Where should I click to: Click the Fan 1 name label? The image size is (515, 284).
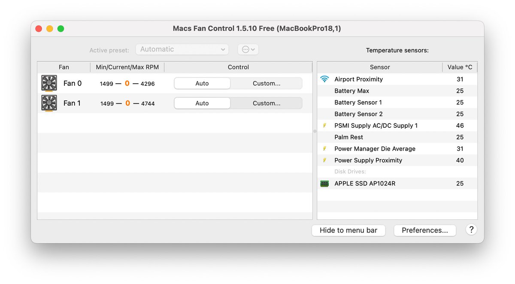click(72, 103)
